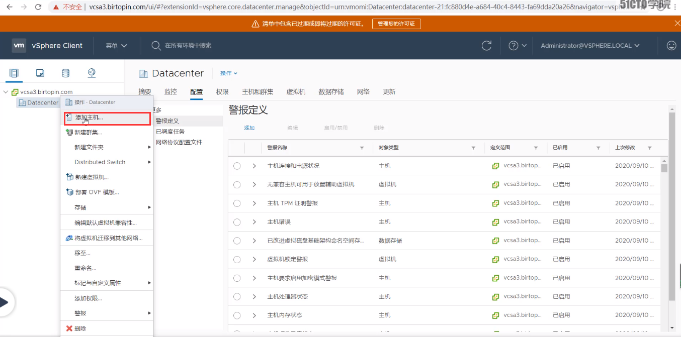681x337 pixels.
Task: Click the vSphere refresh icon
Action: pos(486,46)
